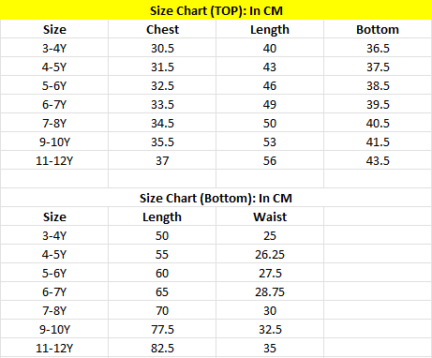Click the cell with bottom value 39.5
Image resolution: width=432 pixels, height=358 pixels.
coord(378,104)
